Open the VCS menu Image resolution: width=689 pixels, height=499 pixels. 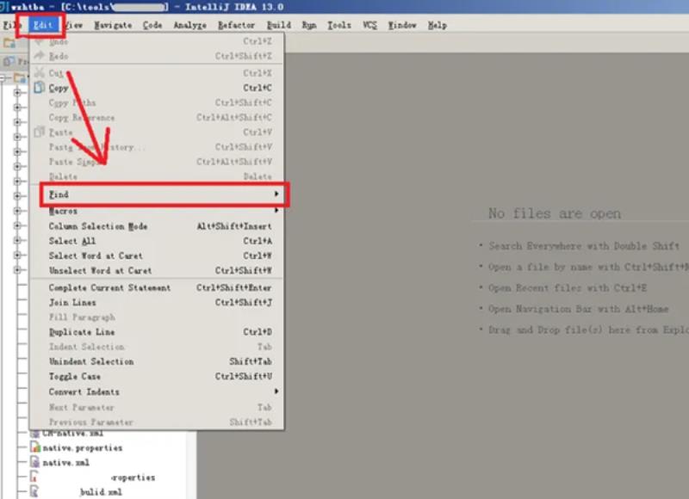point(370,25)
